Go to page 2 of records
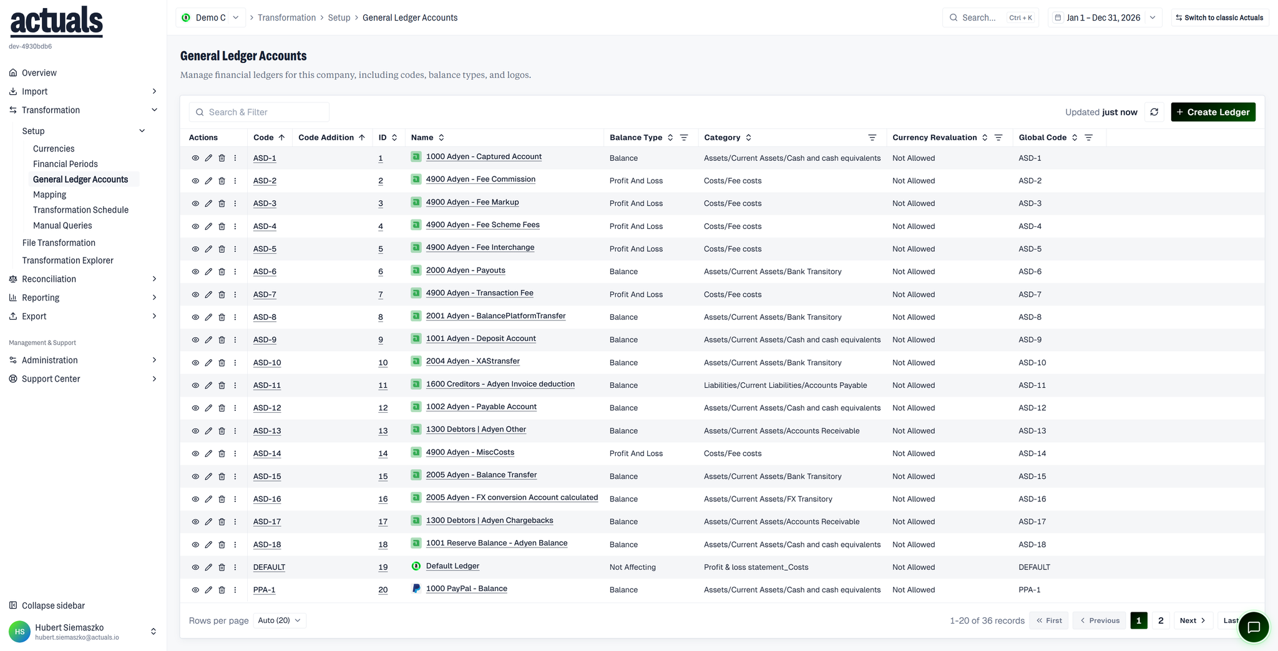This screenshot has width=1278, height=651. [x=1161, y=620]
